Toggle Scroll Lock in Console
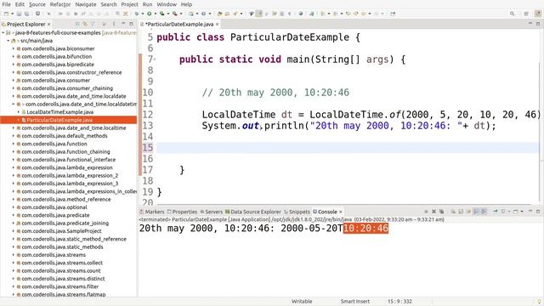Screen dimensions: 544x306 461,212
